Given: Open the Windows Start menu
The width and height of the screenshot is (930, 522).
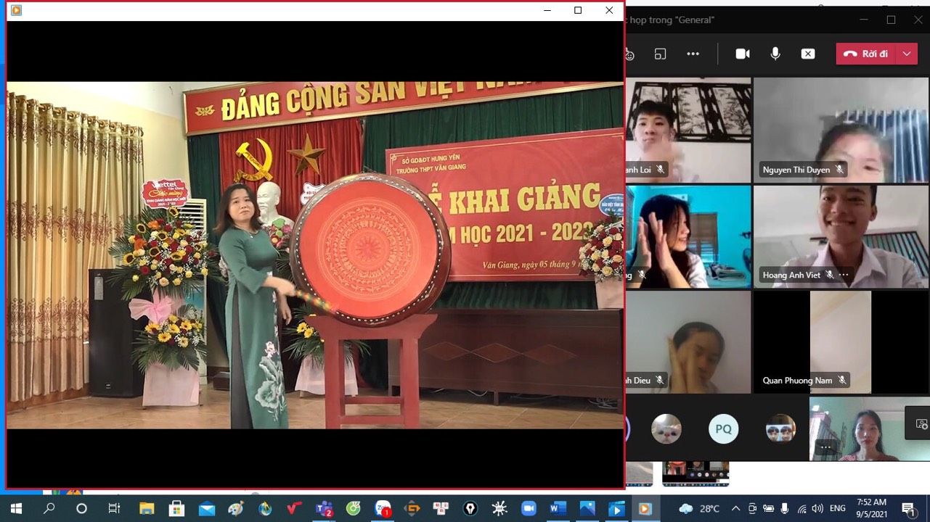Looking at the screenshot, I should click(15, 508).
